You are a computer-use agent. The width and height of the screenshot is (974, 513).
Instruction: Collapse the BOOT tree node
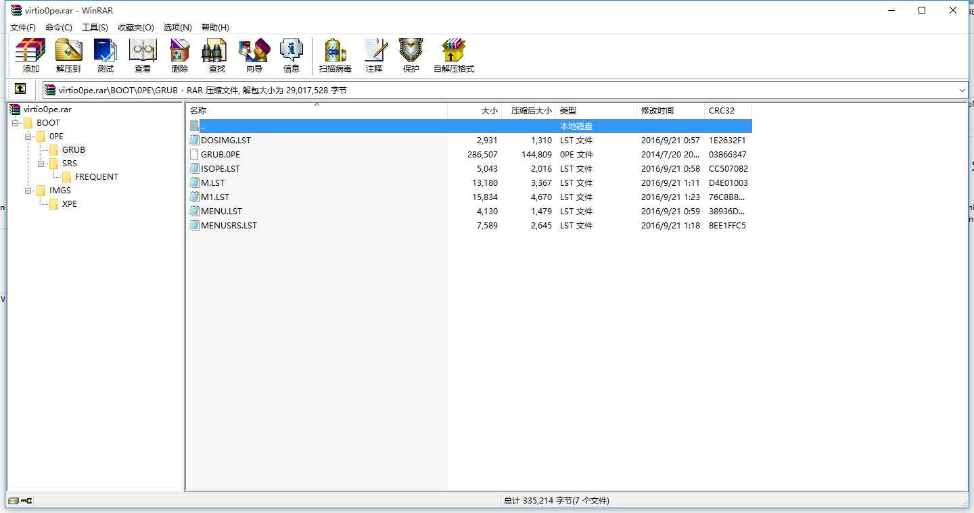tap(15, 123)
